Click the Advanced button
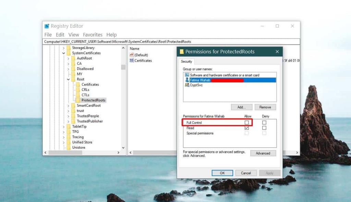Image resolution: width=351 pixels, height=202 pixels. point(263,153)
